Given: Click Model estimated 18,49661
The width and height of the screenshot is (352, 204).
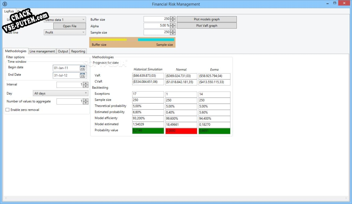Looking at the screenshot, I should [181, 125].
